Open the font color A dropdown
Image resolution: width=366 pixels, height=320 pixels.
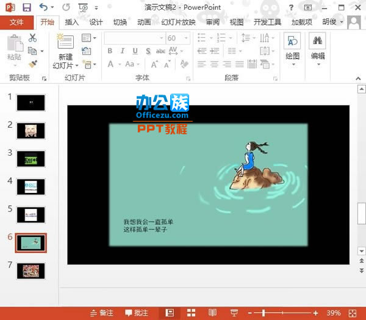[120, 64]
